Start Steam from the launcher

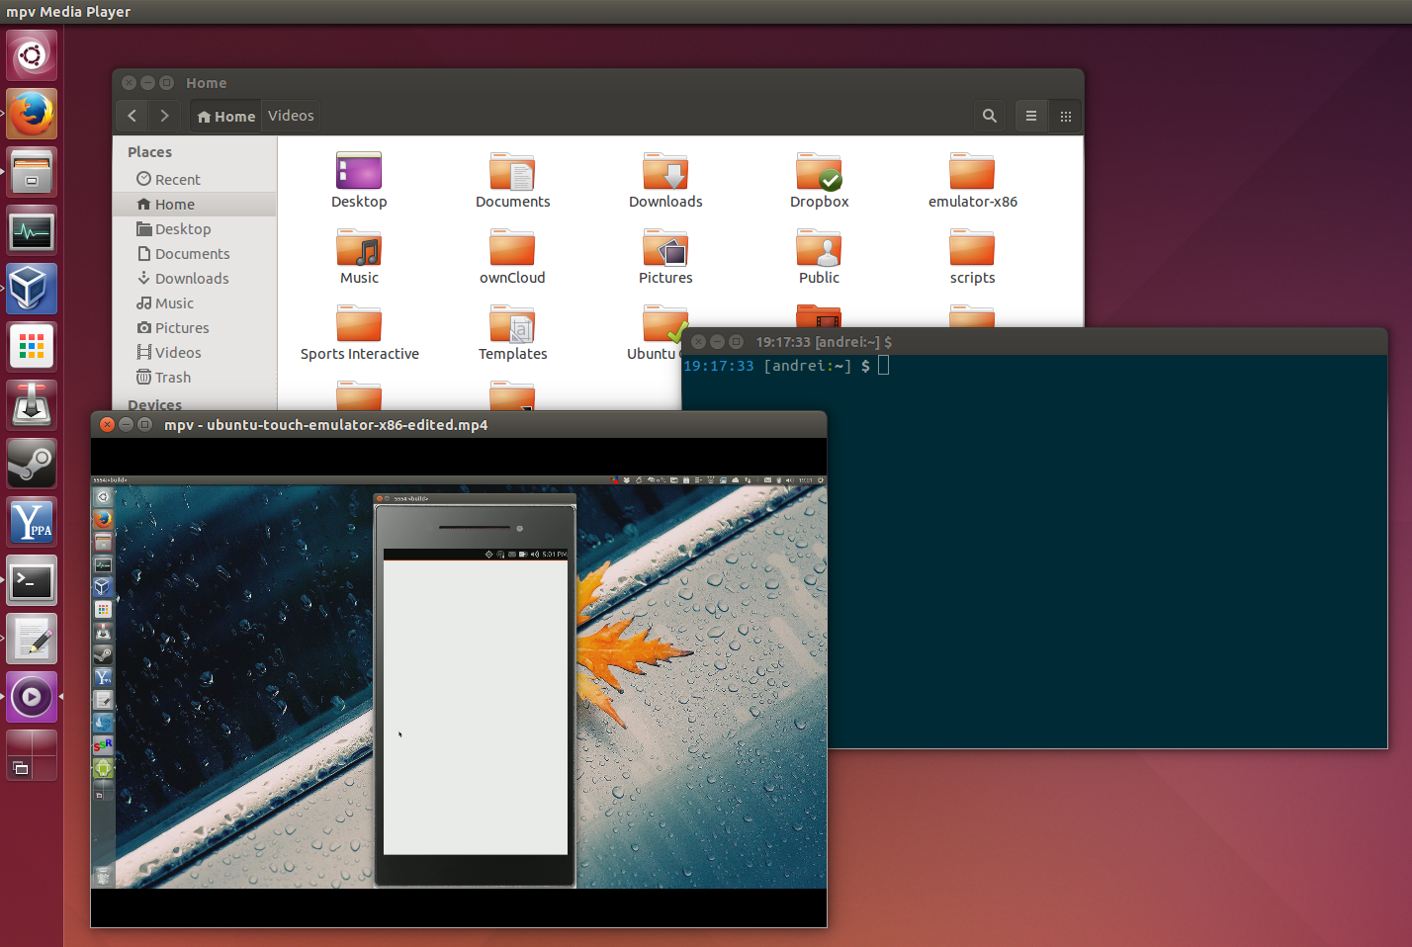(x=31, y=464)
